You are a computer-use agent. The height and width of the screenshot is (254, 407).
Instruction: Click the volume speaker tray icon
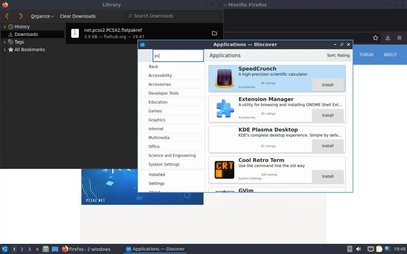click(359, 249)
